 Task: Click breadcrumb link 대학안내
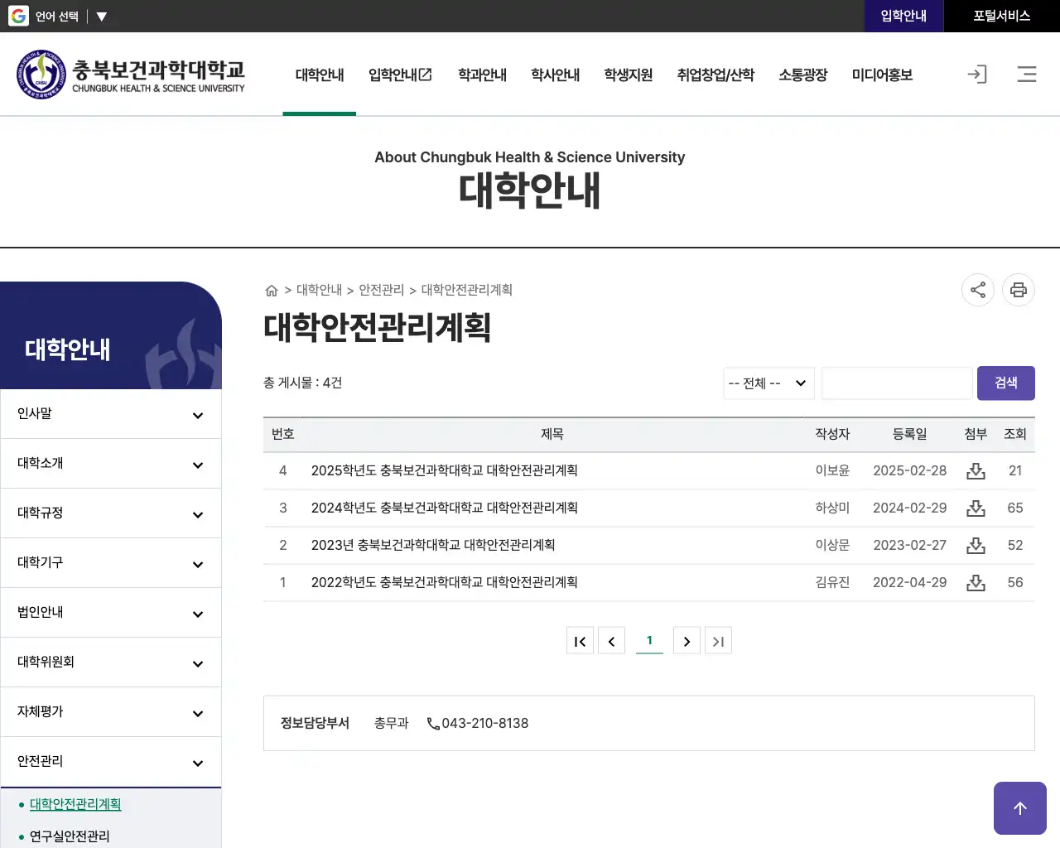(319, 290)
